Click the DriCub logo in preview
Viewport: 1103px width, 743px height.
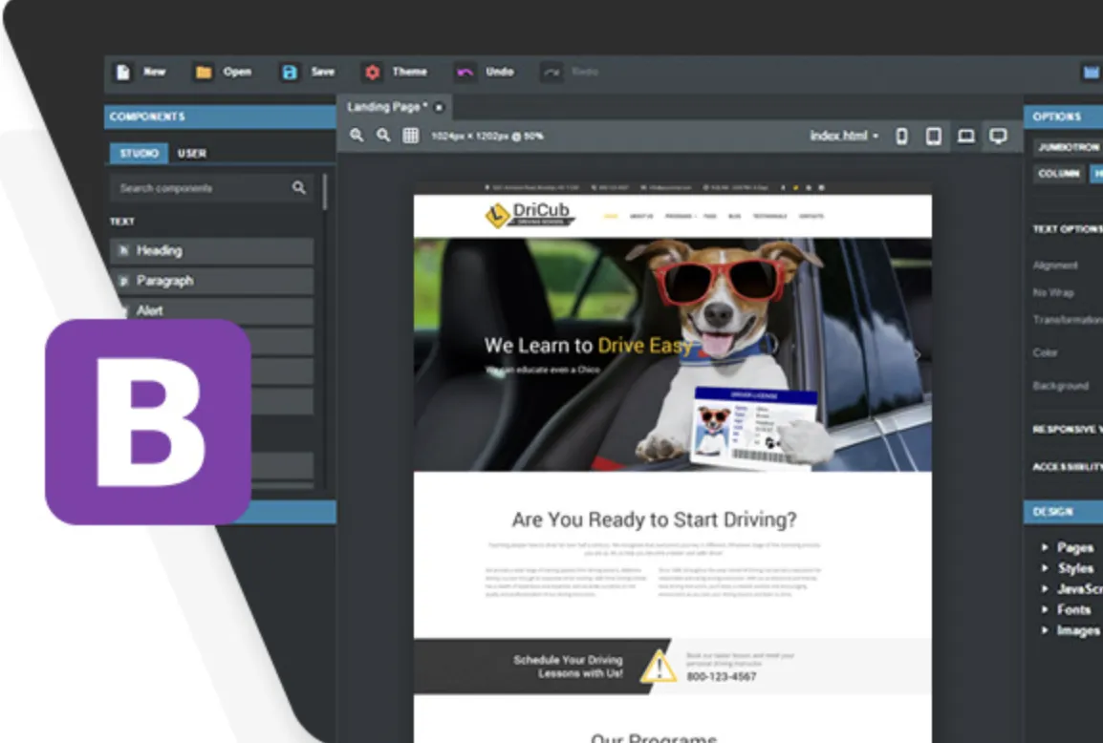[x=530, y=214]
